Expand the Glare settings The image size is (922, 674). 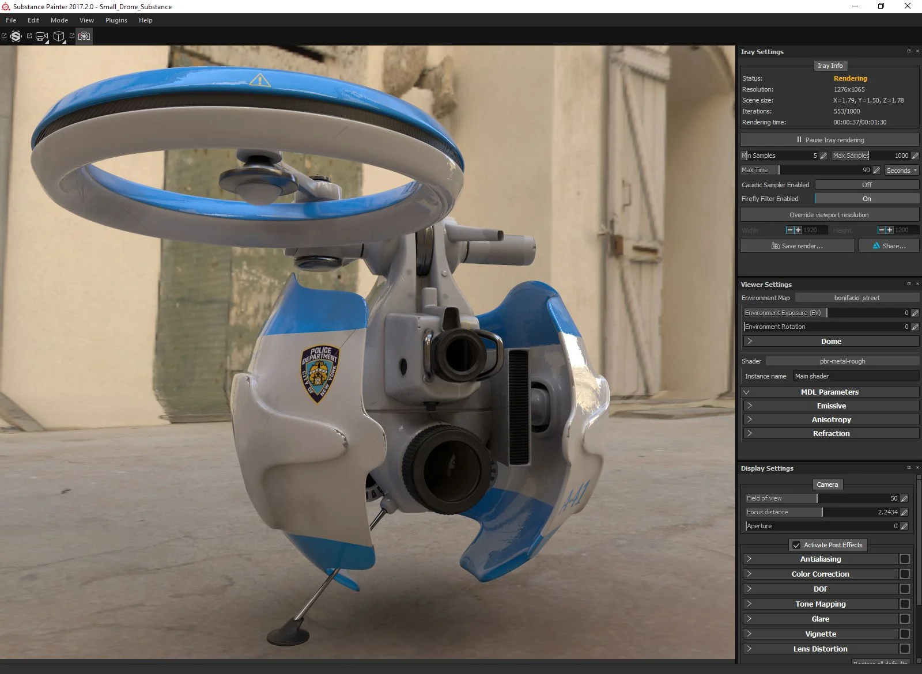click(x=821, y=619)
